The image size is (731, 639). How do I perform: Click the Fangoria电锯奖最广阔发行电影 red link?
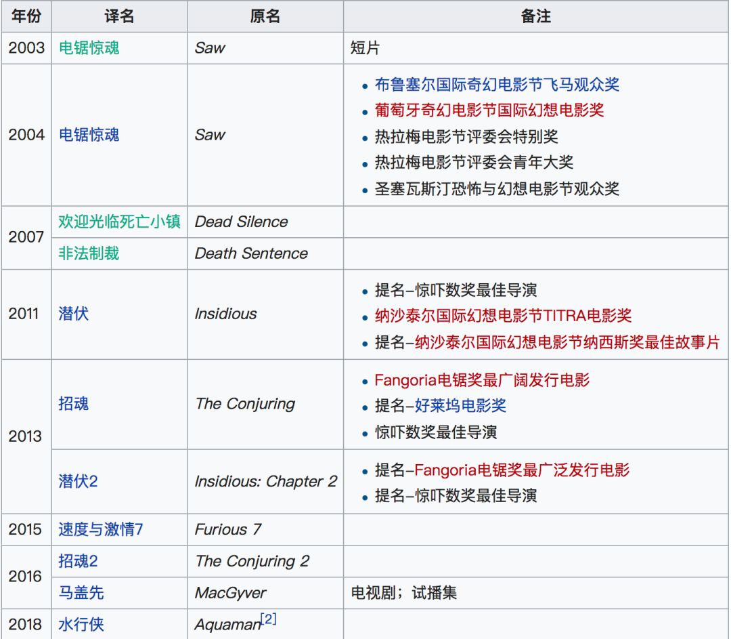point(483,381)
